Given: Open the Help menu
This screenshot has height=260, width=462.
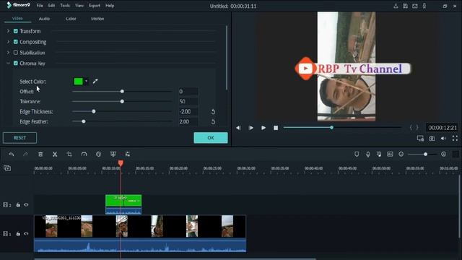Looking at the screenshot, I should click(110, 6).
